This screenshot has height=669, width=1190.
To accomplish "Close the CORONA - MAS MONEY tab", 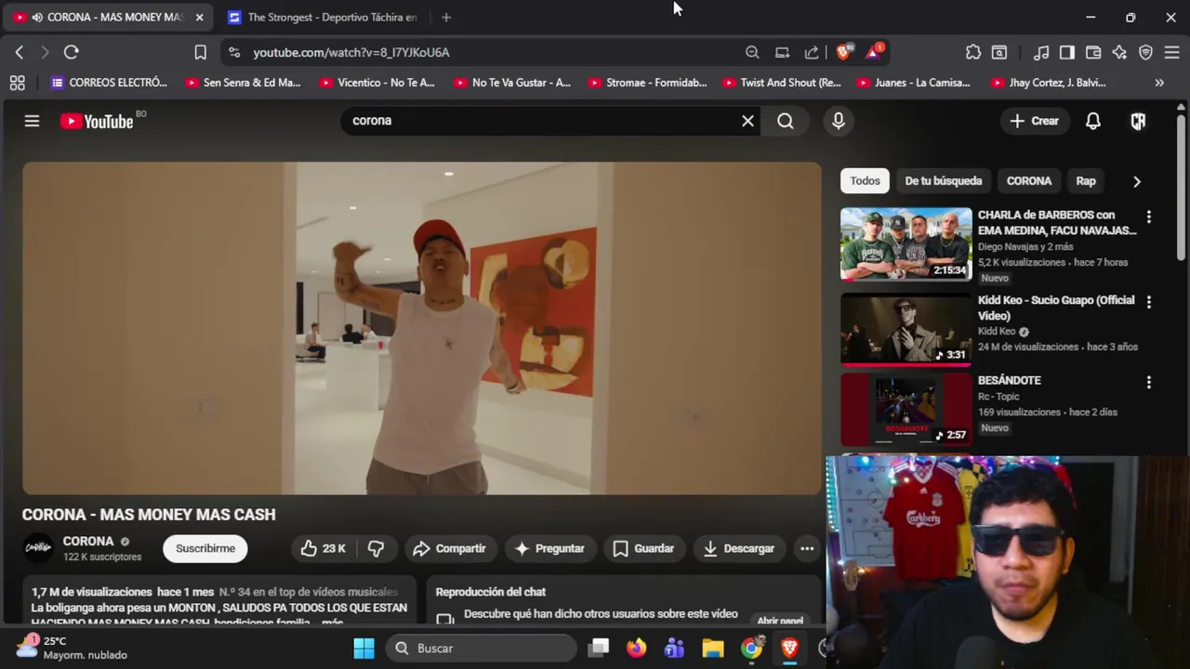I will point(199,17).
